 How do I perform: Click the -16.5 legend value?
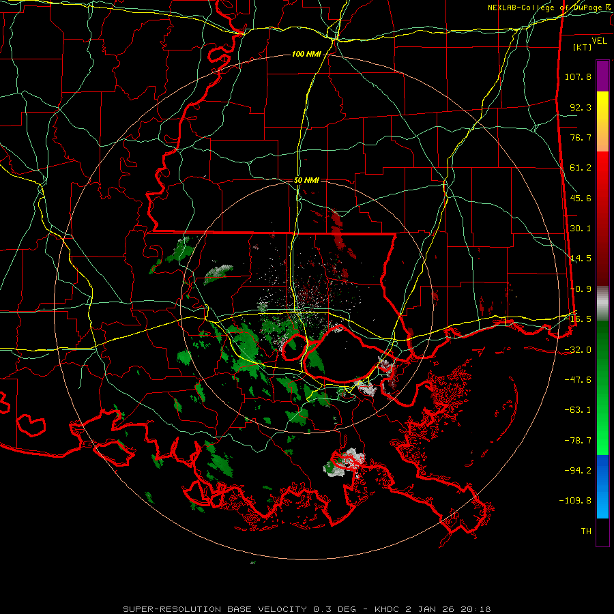tap(578, 319)
